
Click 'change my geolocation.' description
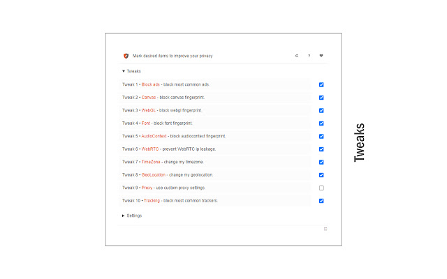click(191, 175)
